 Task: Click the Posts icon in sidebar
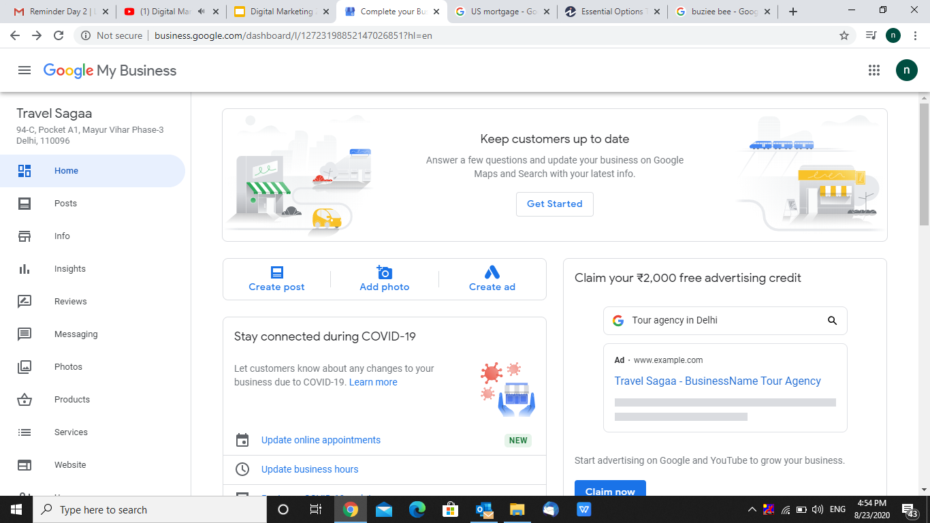pos(25,204)
